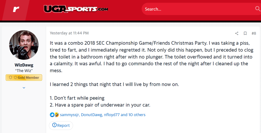261x133 pixels.
Task: Click the exclamation icon beside Report
Action: pyautogui.click(x=54, y=125)
